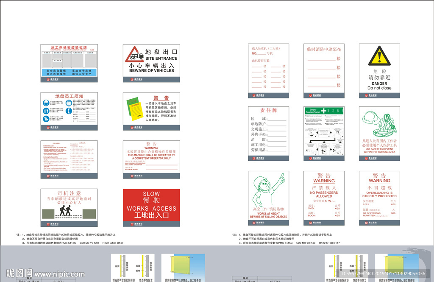Click the "安全来自警惕" slogan text

(x=56, y=71)
